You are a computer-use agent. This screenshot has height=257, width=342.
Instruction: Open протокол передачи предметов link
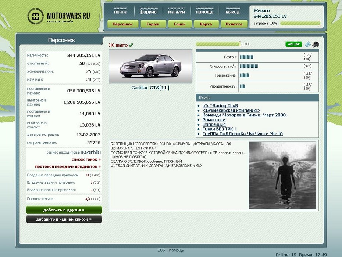(x=68, y=166)
